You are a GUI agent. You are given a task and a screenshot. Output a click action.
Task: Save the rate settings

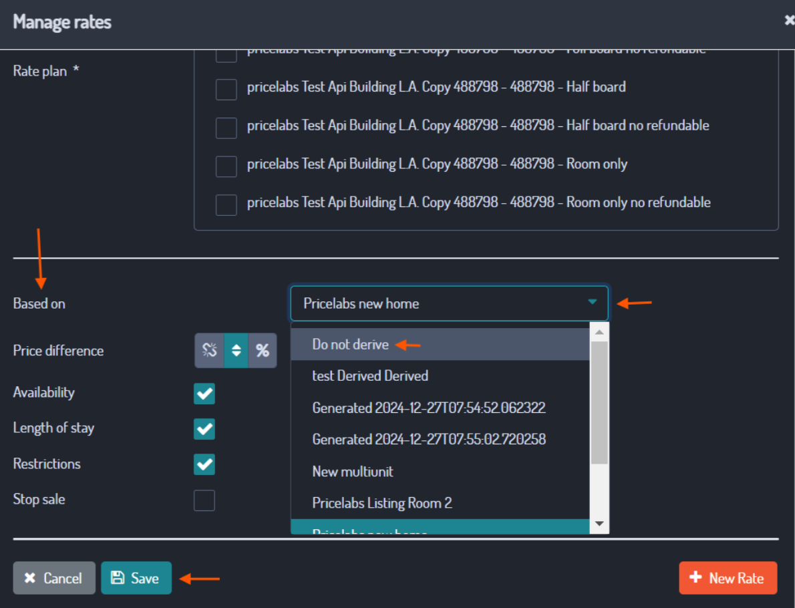coord(136,578)
